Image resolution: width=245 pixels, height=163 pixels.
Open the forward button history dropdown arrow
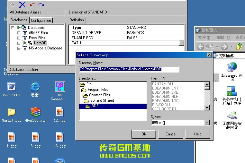(x=232, y=47)
